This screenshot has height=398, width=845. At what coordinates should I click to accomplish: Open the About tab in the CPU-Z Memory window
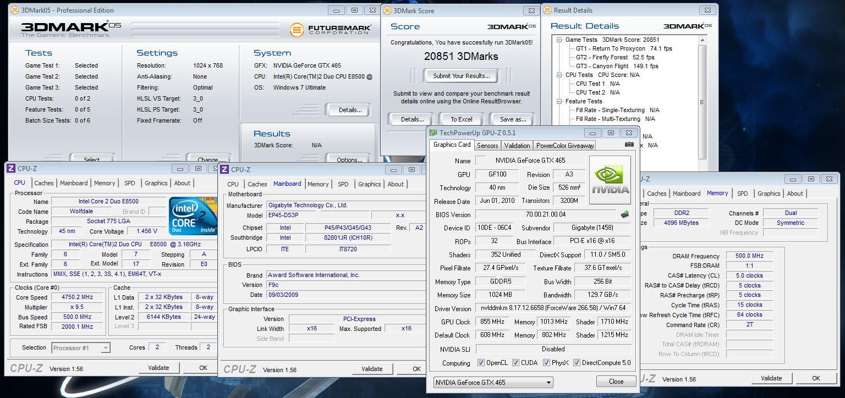pos(795,194)
